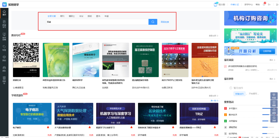The image size is (279, 138).
Task: Open the 机构订购咨询 banner
Action: (250, 18)
